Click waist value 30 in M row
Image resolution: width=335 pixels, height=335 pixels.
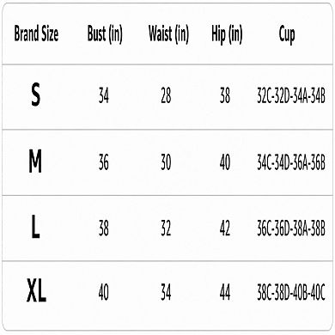coord(166,162)
